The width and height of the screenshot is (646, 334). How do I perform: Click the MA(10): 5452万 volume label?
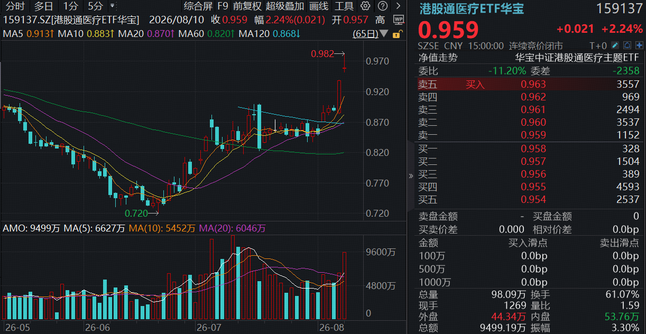point(162,228)
